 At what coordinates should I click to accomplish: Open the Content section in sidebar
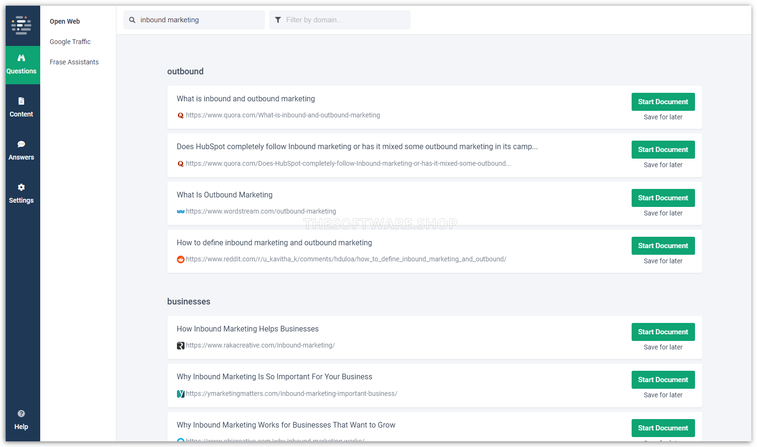21,107
